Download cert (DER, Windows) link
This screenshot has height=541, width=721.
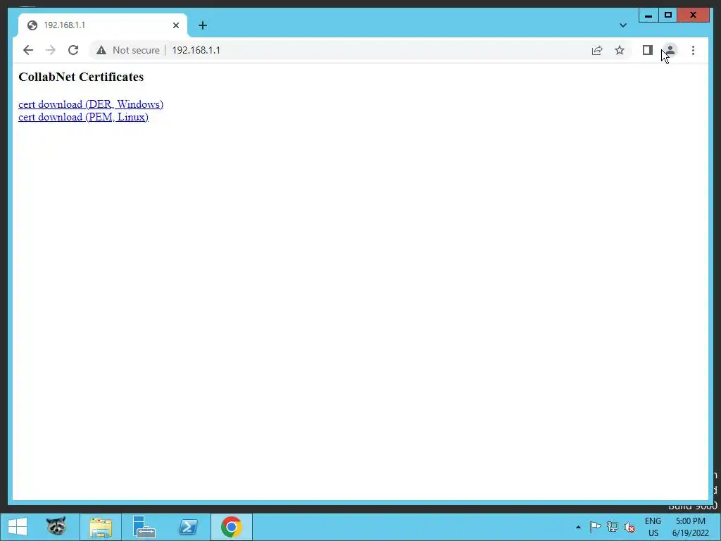[91, 104]
